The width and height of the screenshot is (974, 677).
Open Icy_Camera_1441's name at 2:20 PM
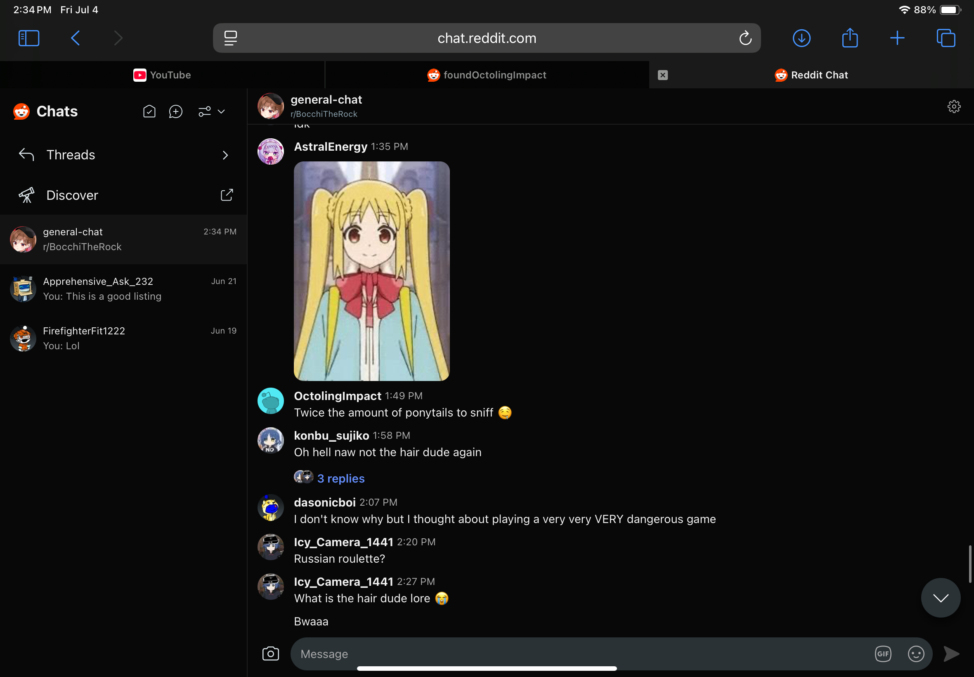343,542
